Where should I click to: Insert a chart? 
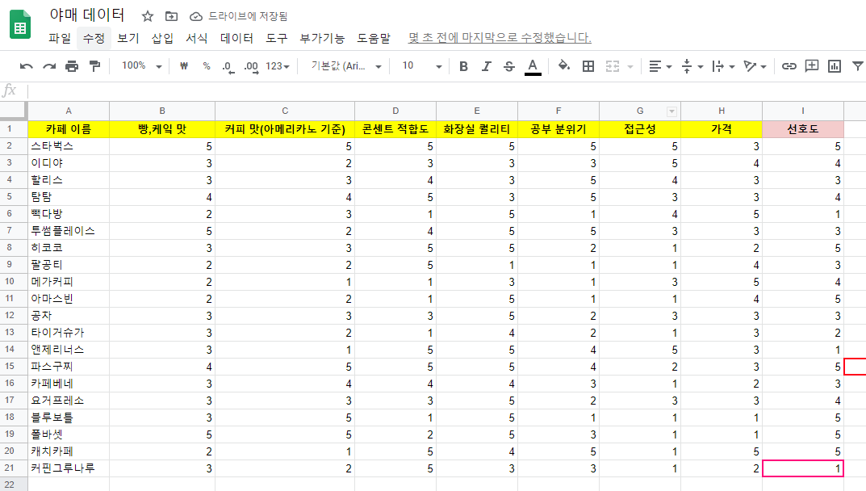(834, 66)
